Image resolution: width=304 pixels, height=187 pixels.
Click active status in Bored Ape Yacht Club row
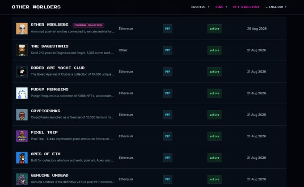215,72
